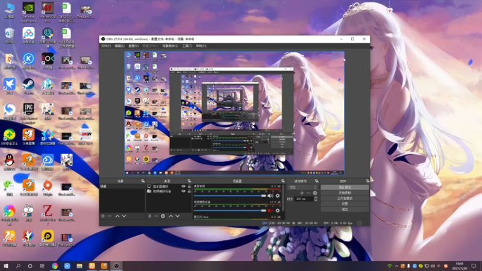This screenshot has width=482, height=271.
Task: Select display capture source row
Action: click(169, 186)
